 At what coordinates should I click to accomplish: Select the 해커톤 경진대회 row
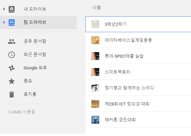click(138, 120)
